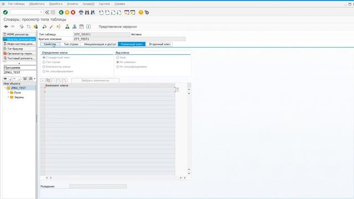
Task: Click the Customize Local Layout icon
Action: [x=147, y=12]
